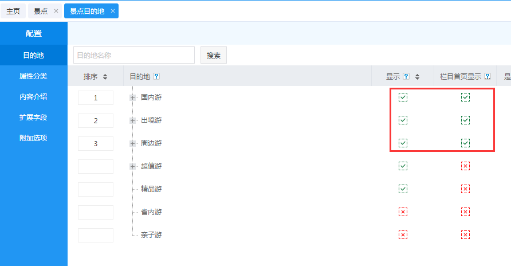Open 属性分类 in the sidebar
The width and height of the screenshot is (511, 266).
[33, 76]
